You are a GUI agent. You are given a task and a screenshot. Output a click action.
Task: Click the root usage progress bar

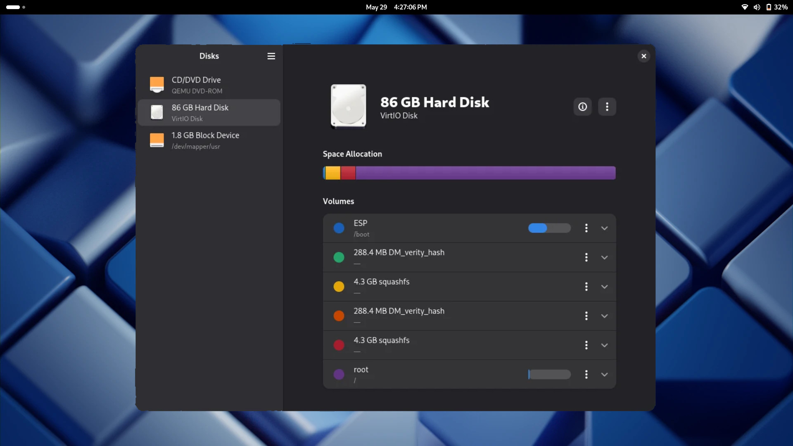click(549, 375)
